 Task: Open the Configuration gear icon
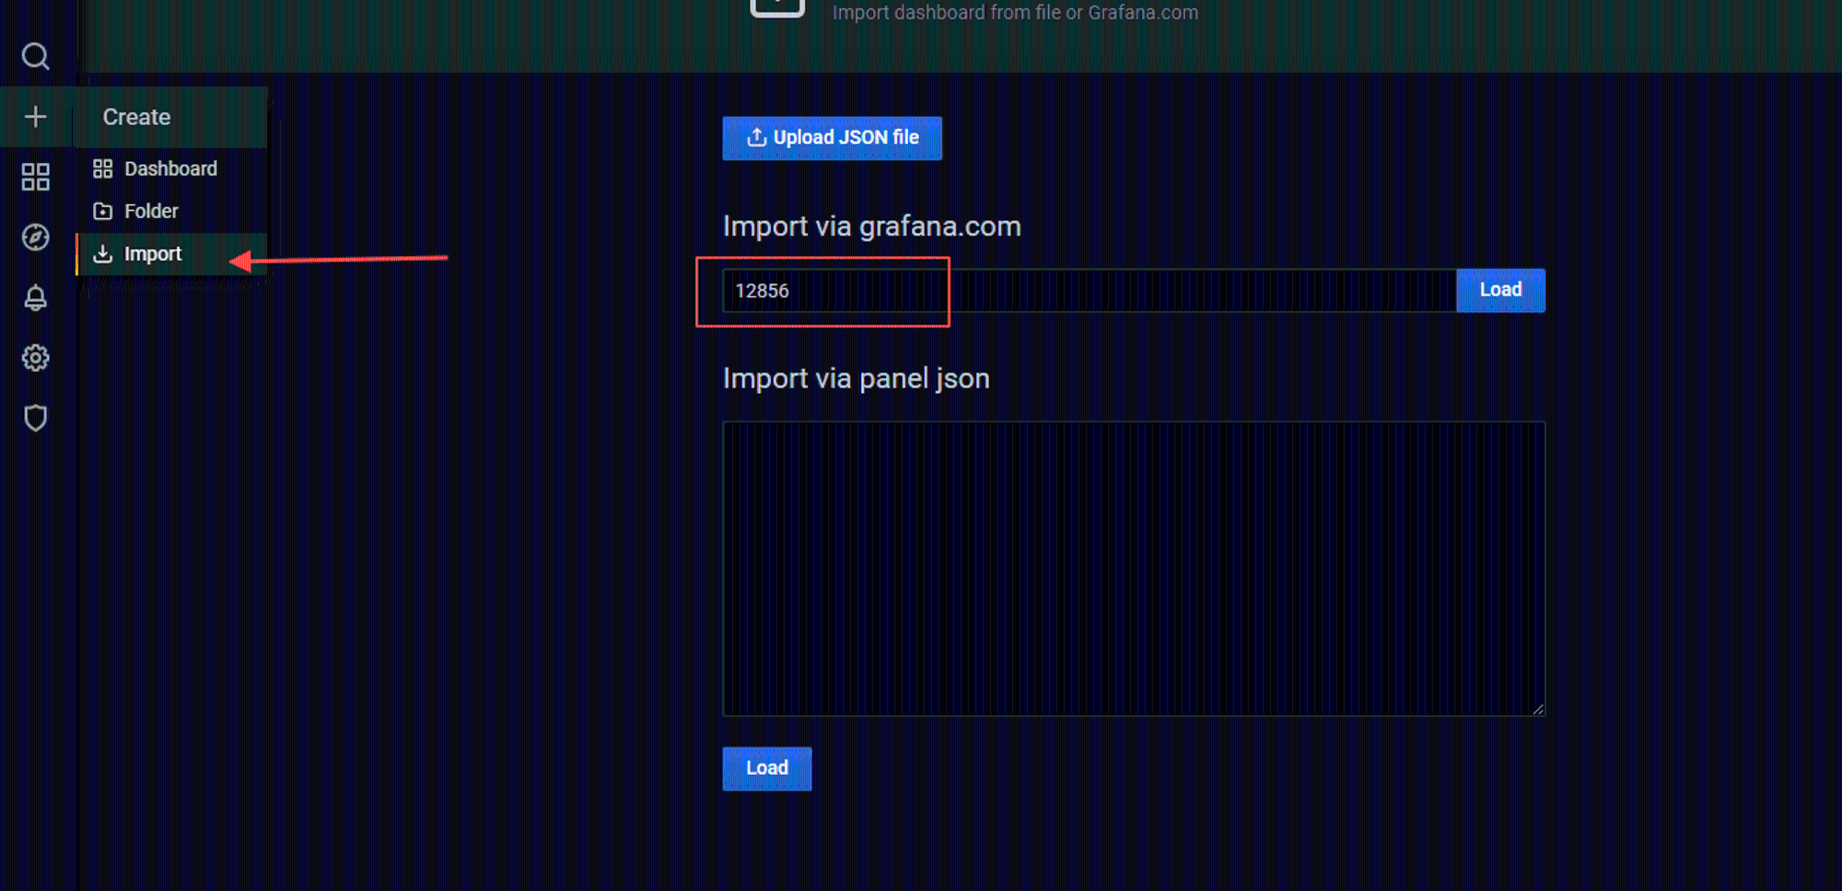35,358
